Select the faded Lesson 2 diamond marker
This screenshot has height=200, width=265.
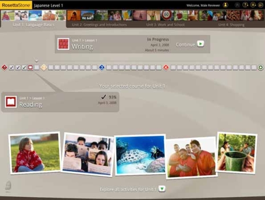point(43,67)
